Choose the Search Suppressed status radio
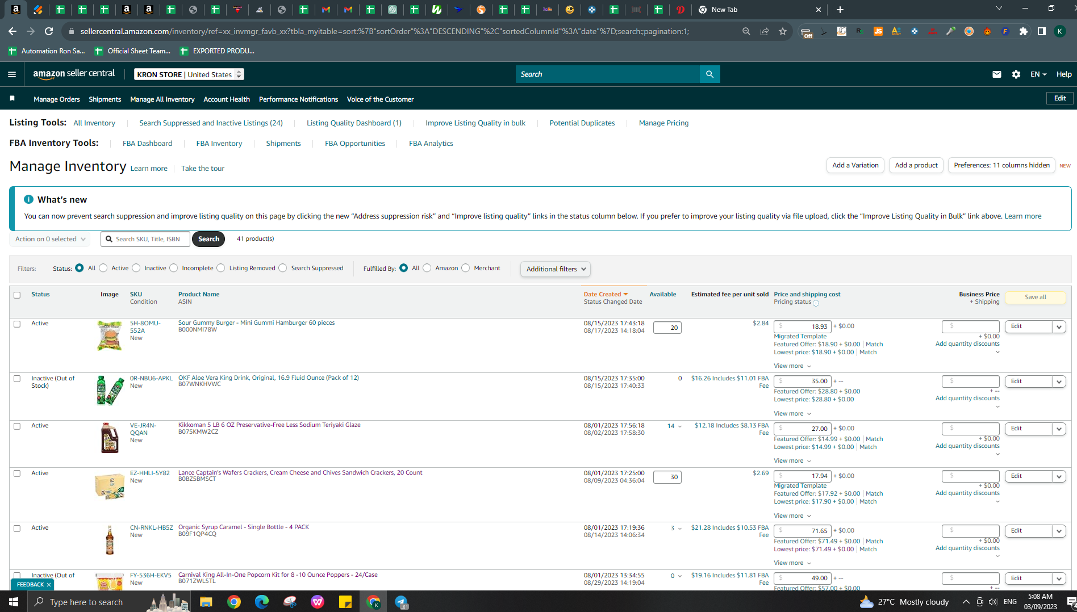1077x612 pixels. [x=283, y=268]
